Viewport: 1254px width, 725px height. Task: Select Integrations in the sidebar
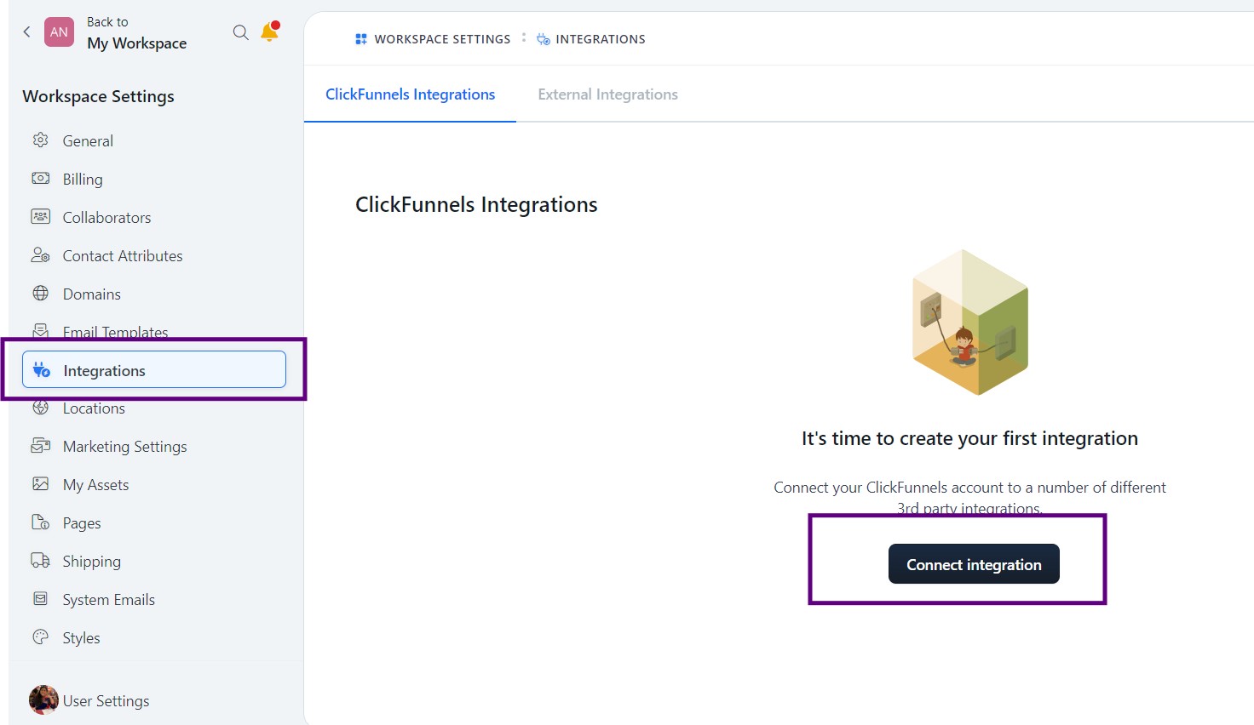click(154, 369)
